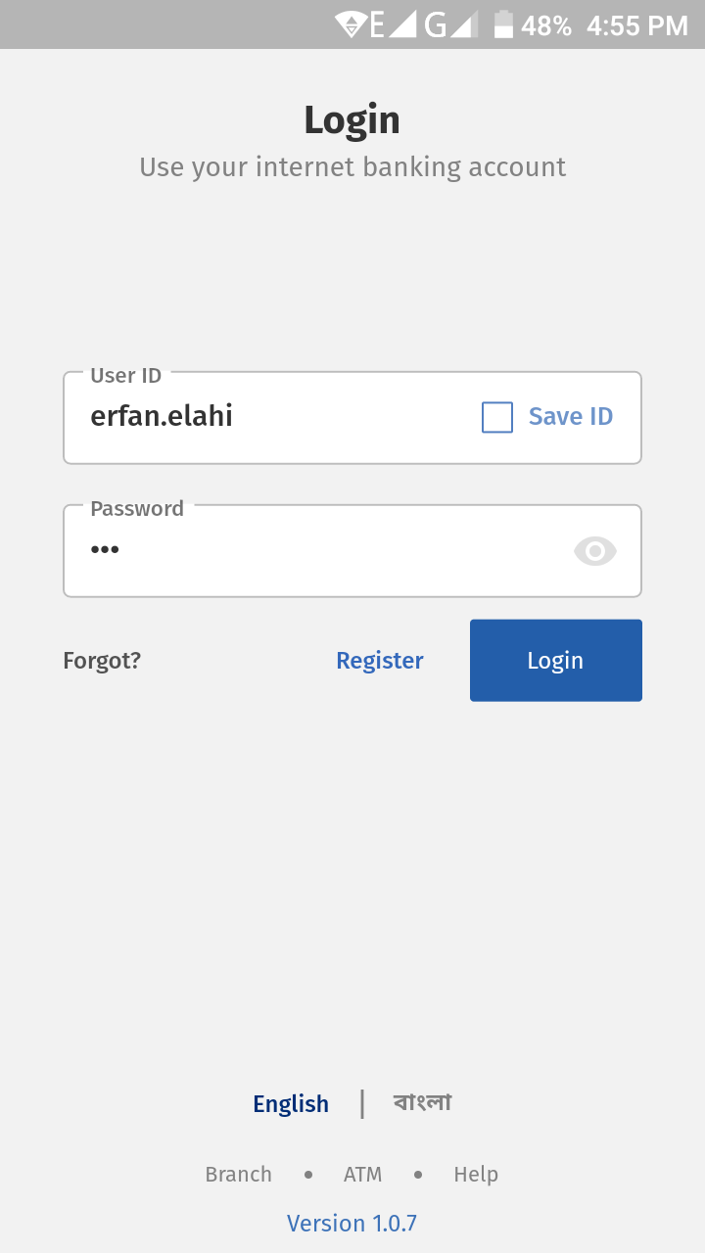The image size is (705, 1253).
Task: Switch language to English
Action: pyautogui.click(x=291, y=1104)
